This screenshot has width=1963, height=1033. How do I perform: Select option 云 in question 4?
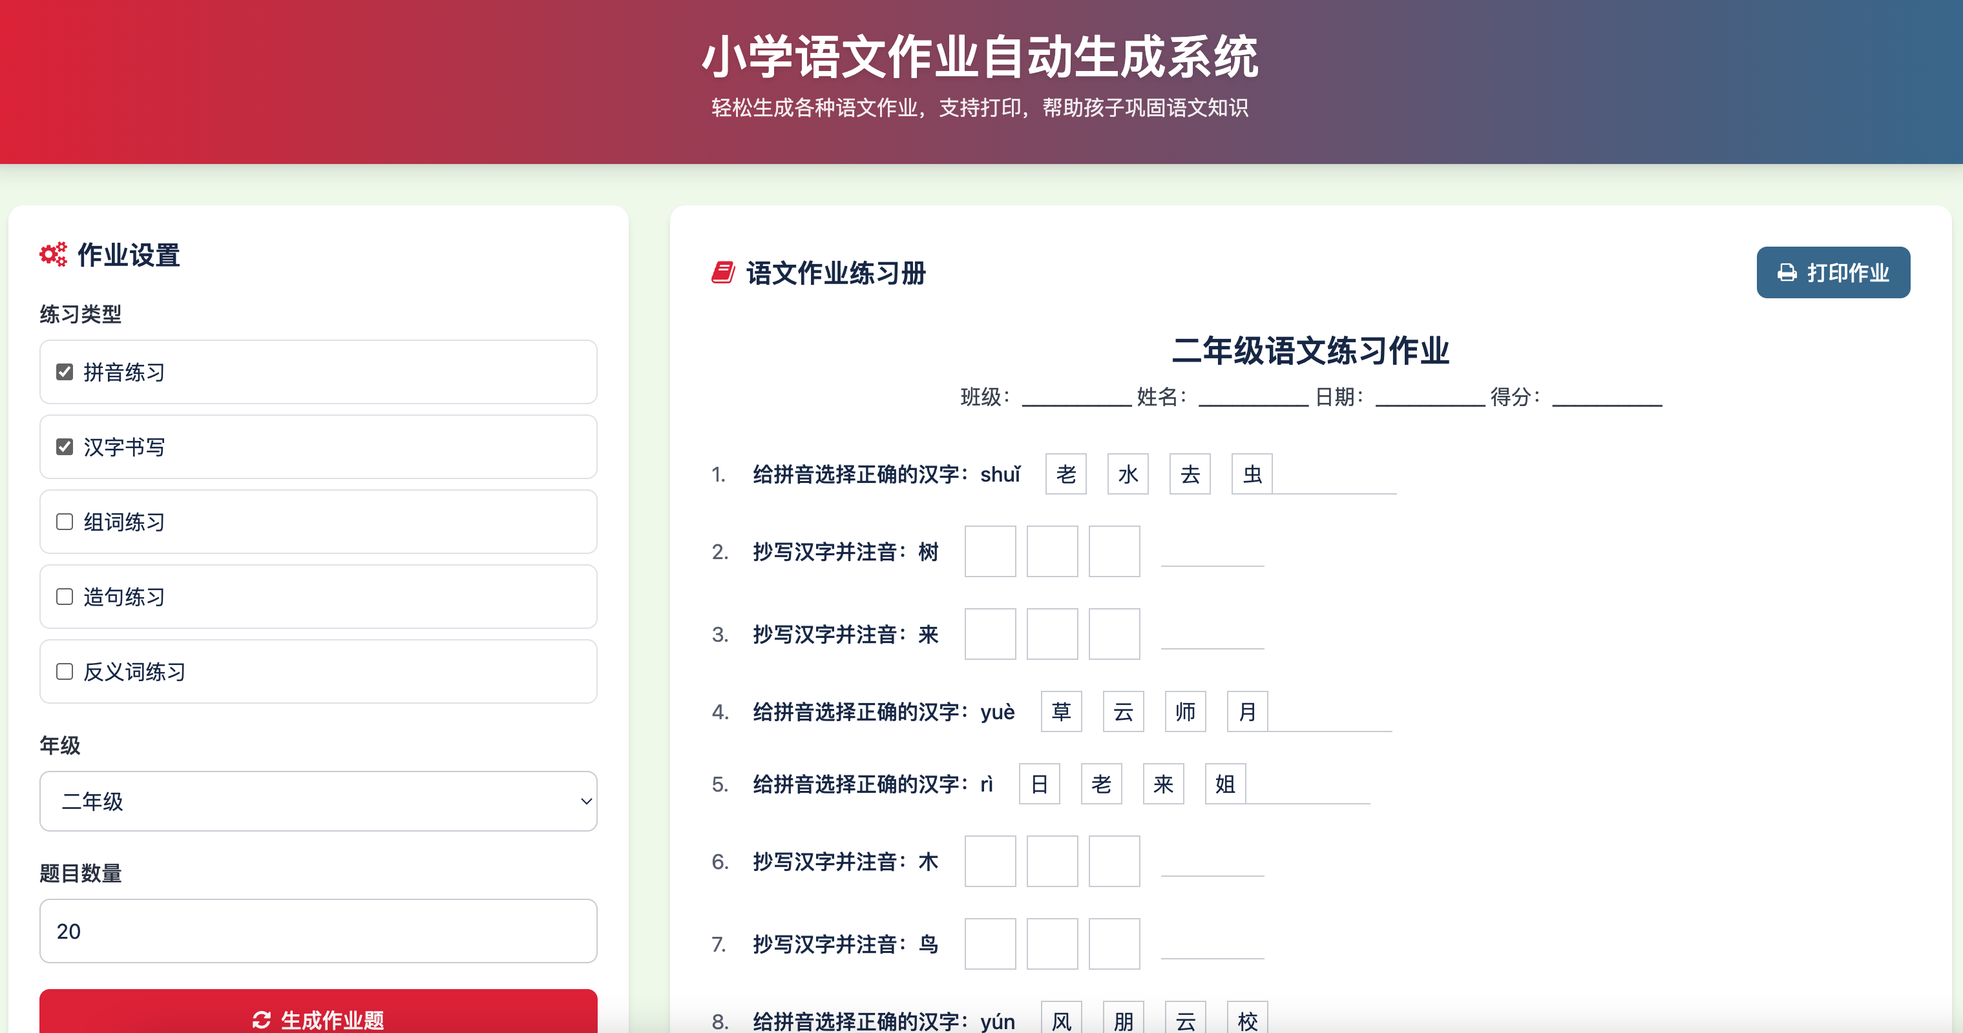[1123, 711]
